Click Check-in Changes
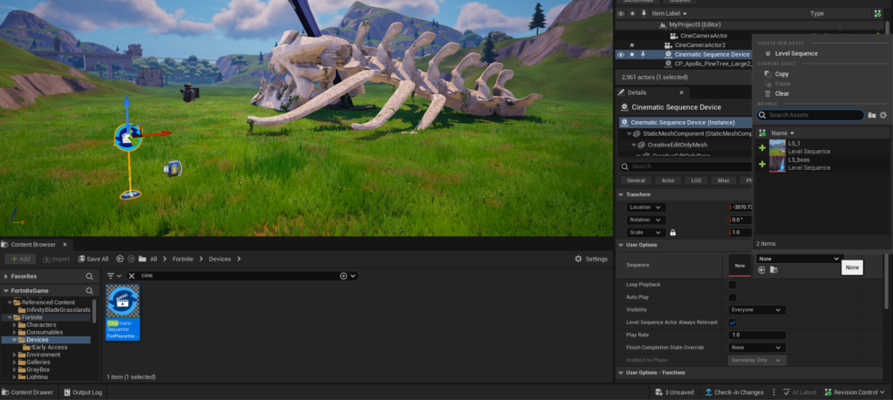The image size is (893, 400). [x=734, y=392]
